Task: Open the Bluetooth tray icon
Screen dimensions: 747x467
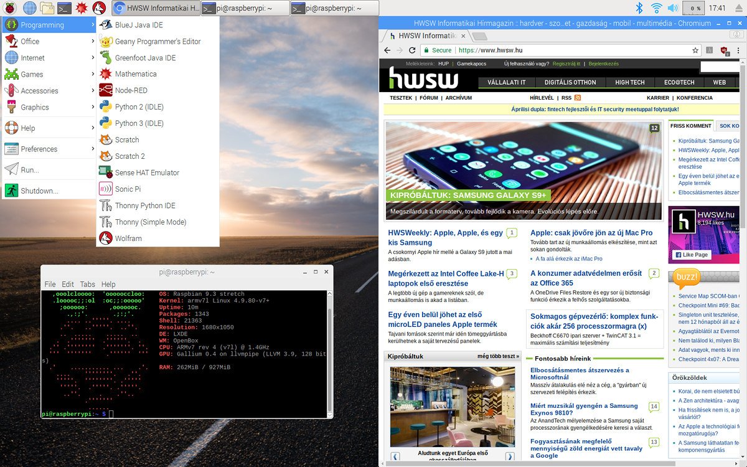Action: click(x=639, y=8)
